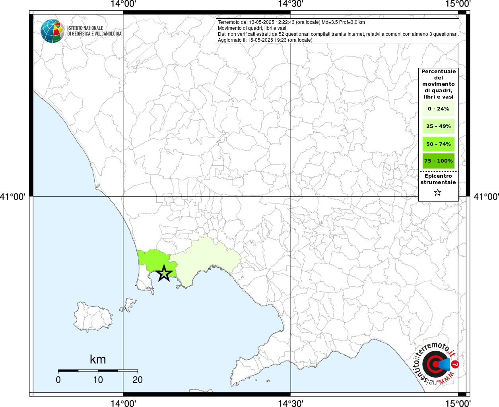Image resolution: width=499 pixels, height=407 pixels.
Task: Click 'Istituto Nazionale di Geofisica e Vulcanologia' text
Action: (x=94, y=31)
